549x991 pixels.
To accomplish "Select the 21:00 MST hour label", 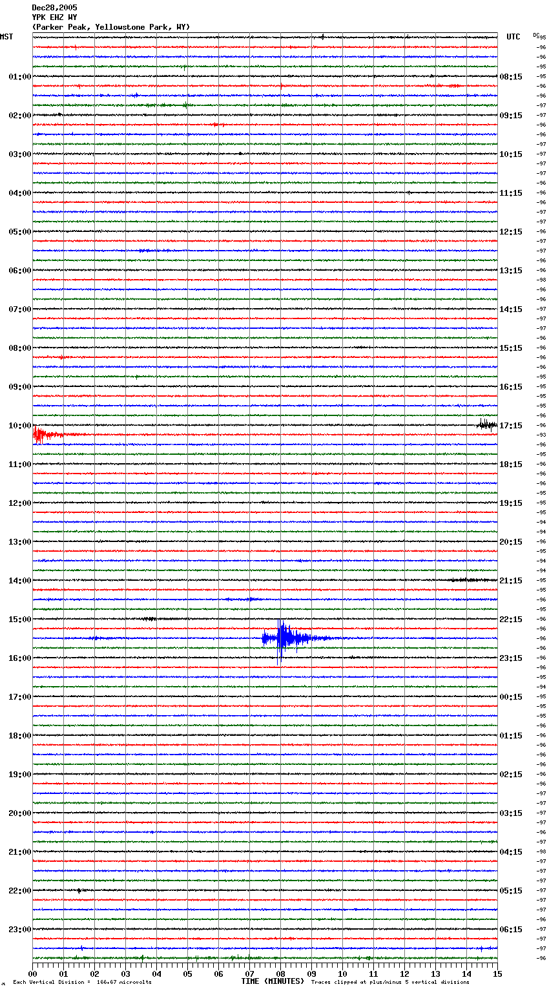I will [x=20, y=852].
